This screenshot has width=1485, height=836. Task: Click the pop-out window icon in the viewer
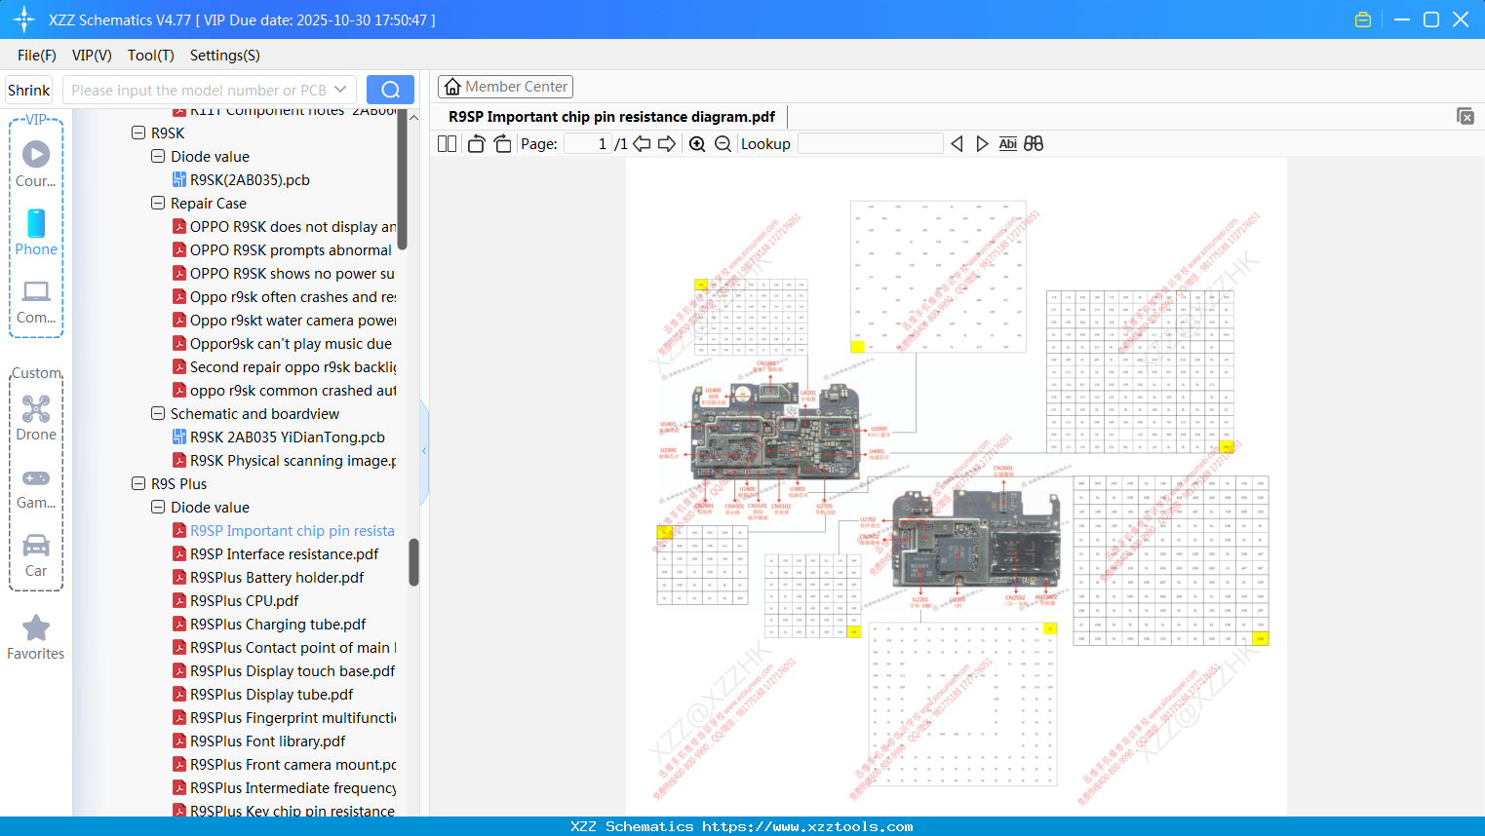1465,116
